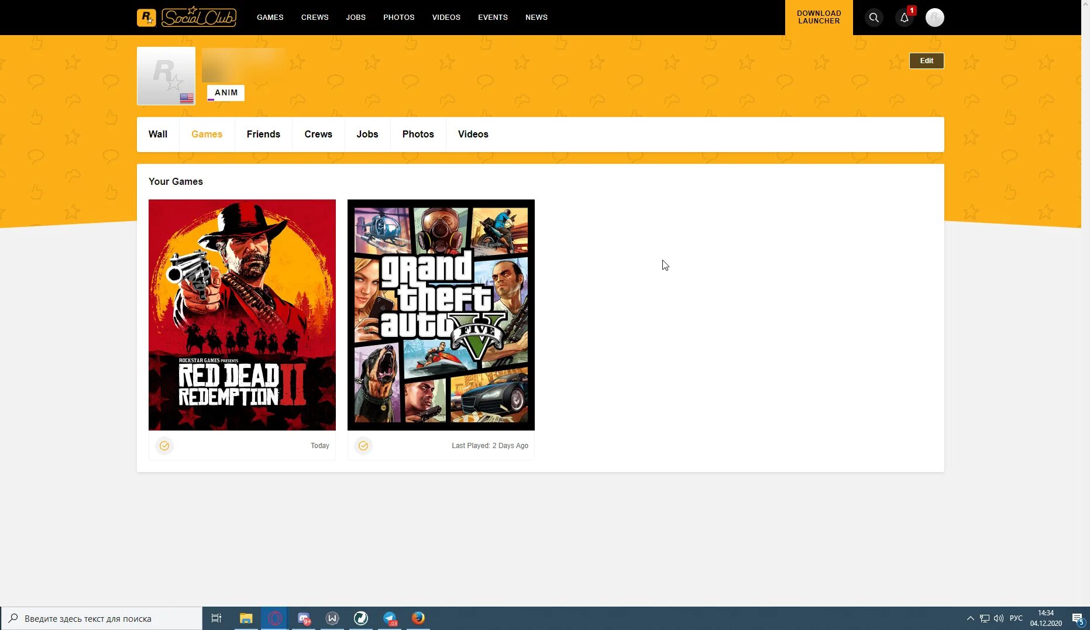This screenshot has height=630, width=1090.
Task: Open the ANIM crew tag
Action: pyautogui.click(x=226, y=93)
